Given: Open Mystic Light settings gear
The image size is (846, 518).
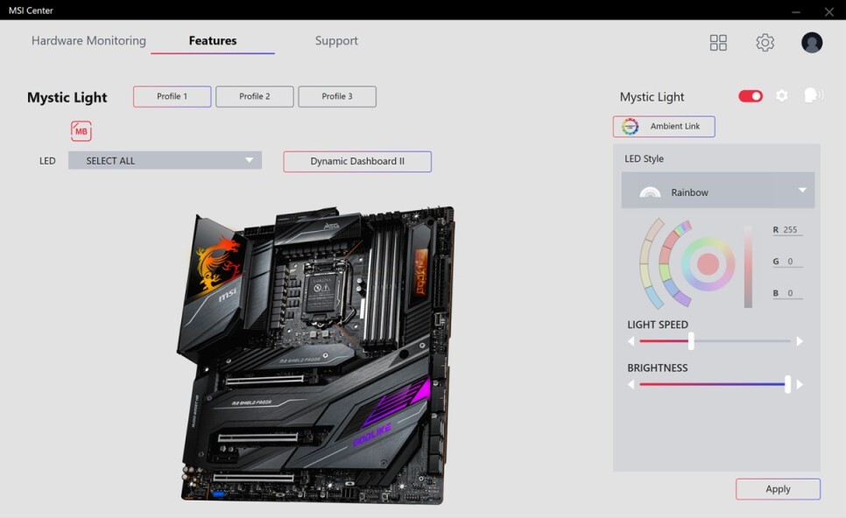Looking at the screenshot, I should [x=782, y=96].
